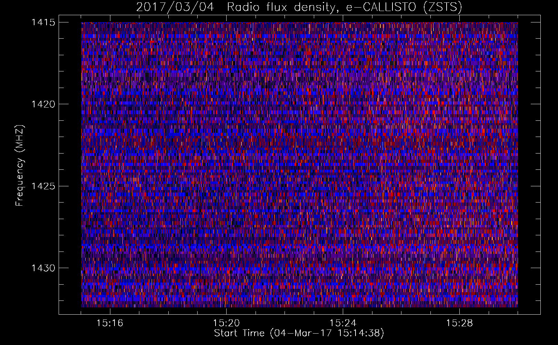Click the 15:24 time tick label
Screen dimensions: 558x345
tap(343, 323)
